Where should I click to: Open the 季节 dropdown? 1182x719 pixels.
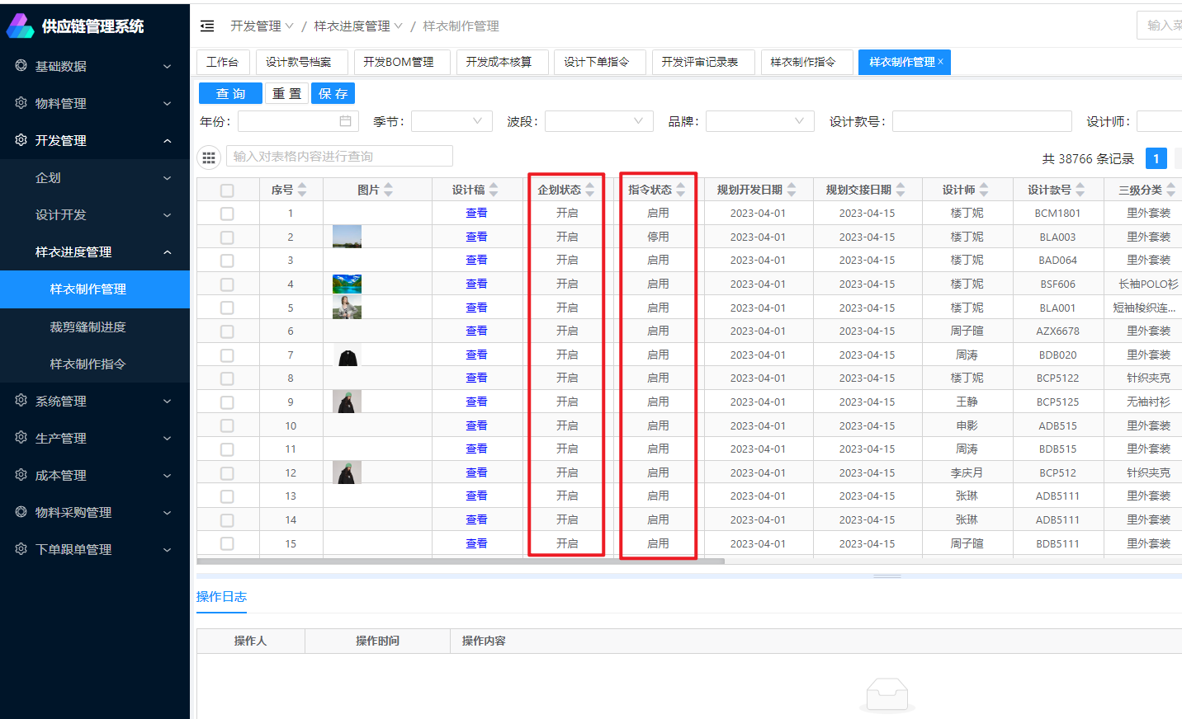point(452,121)
